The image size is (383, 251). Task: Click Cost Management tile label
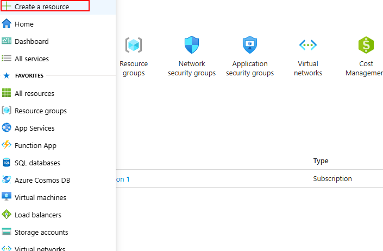tap(364, 68)
